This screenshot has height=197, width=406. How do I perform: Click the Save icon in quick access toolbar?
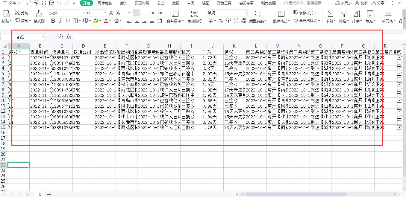click(29, 3)
